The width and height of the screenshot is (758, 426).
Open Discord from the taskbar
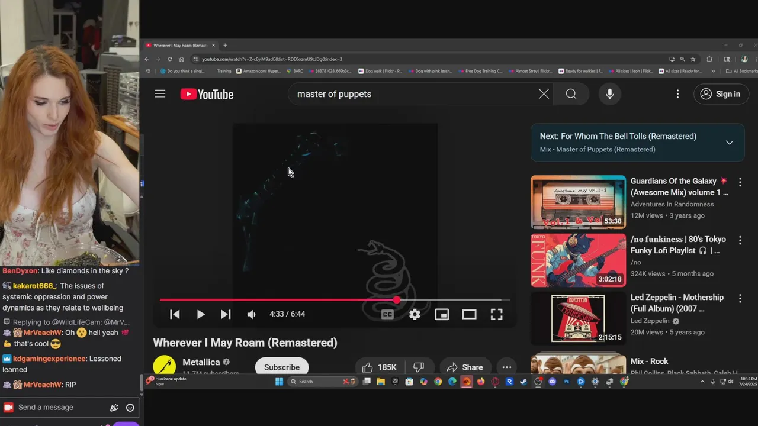point(552,382)
